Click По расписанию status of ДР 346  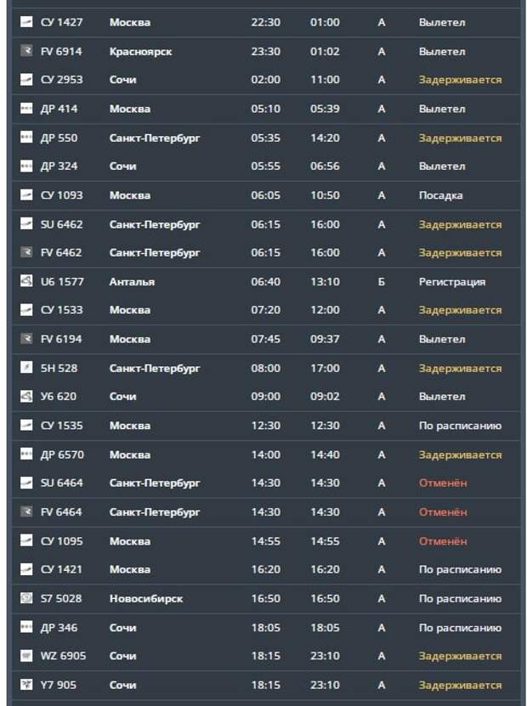point(460,628)
